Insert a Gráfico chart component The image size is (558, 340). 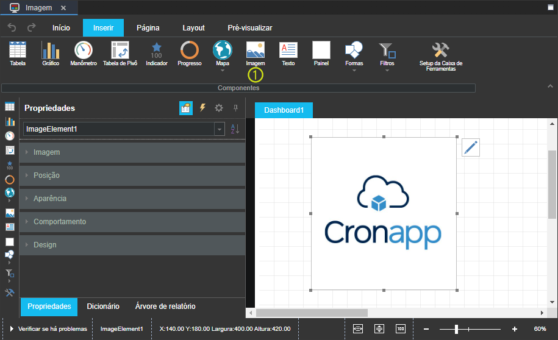(x=51, y=54)
